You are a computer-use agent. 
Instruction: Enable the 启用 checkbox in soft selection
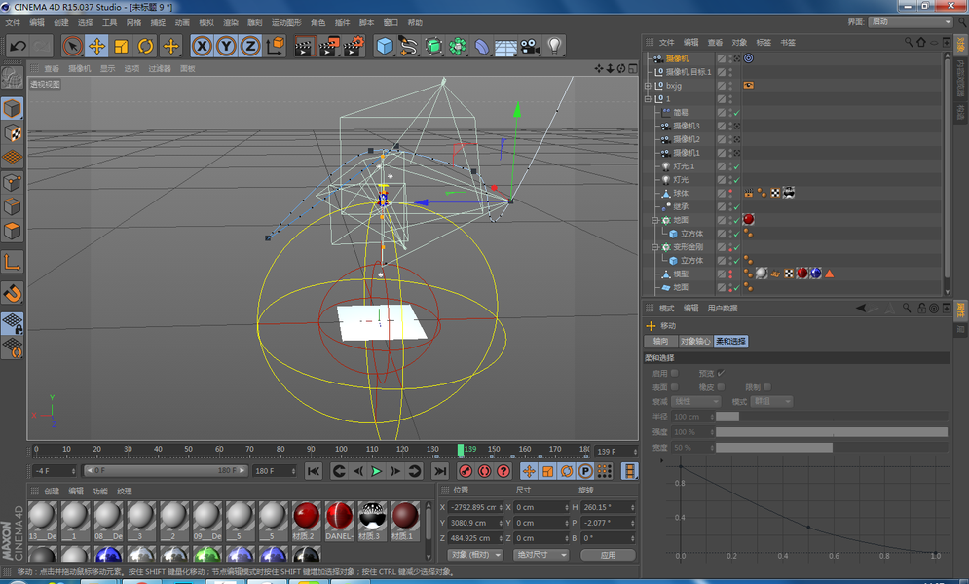click(674, 373)
